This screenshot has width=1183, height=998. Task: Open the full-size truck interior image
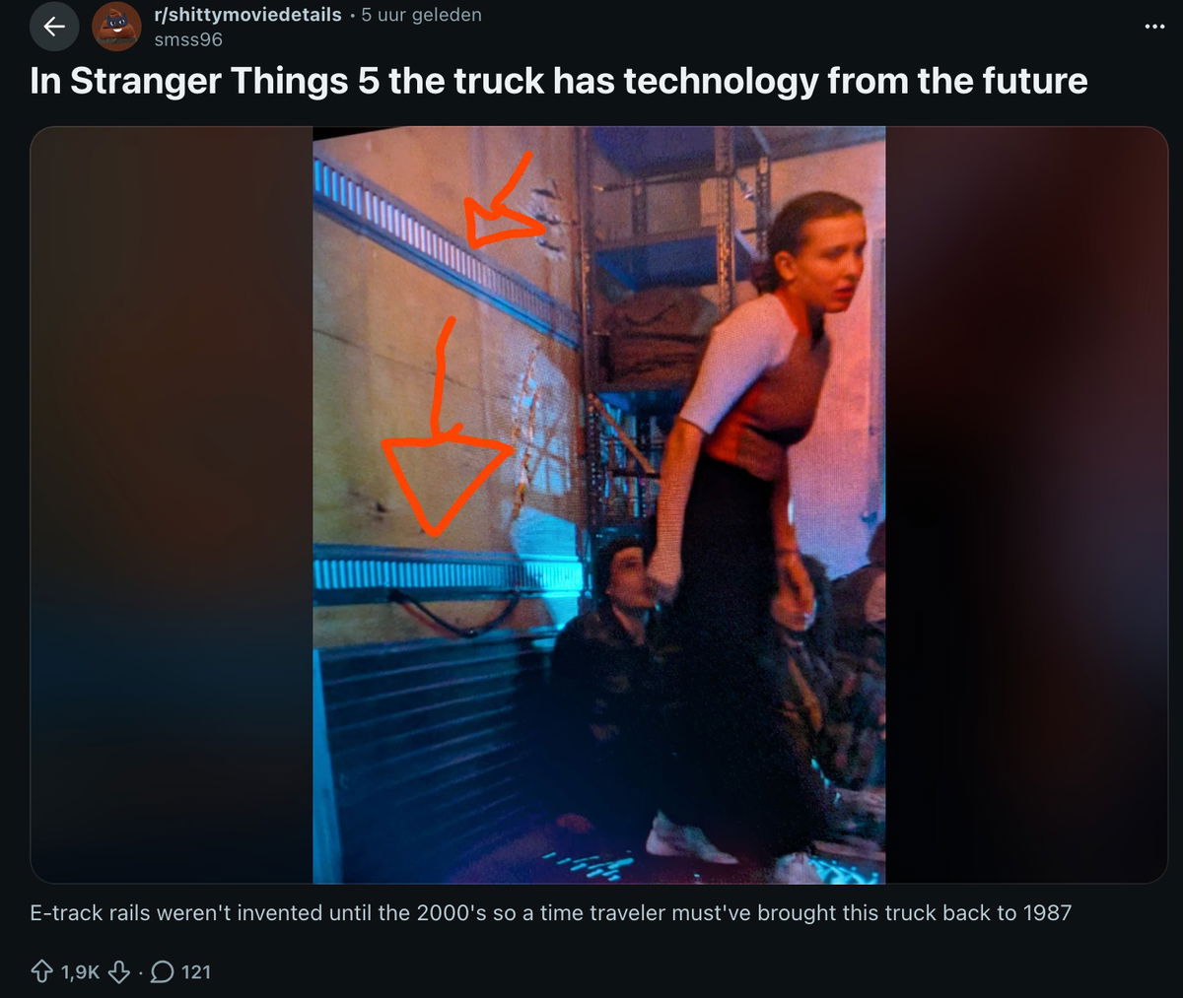coord(598,502)
